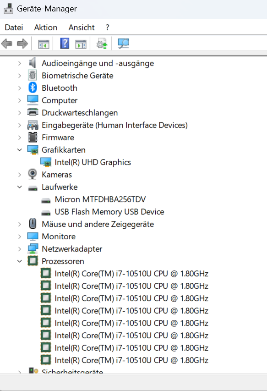Click the action pane toolbar icon
The image size is (267, 391).
click(81, 44)
